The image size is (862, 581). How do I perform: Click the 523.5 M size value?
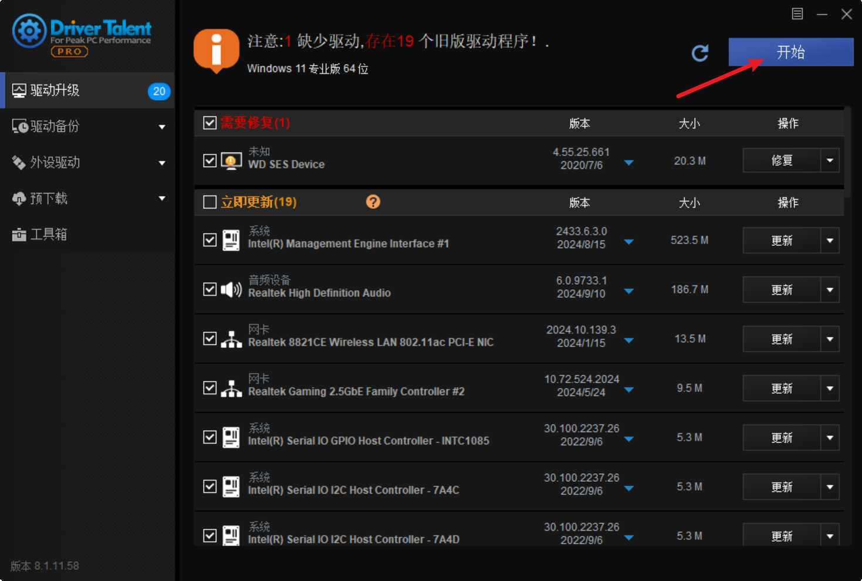coord(689,240)
